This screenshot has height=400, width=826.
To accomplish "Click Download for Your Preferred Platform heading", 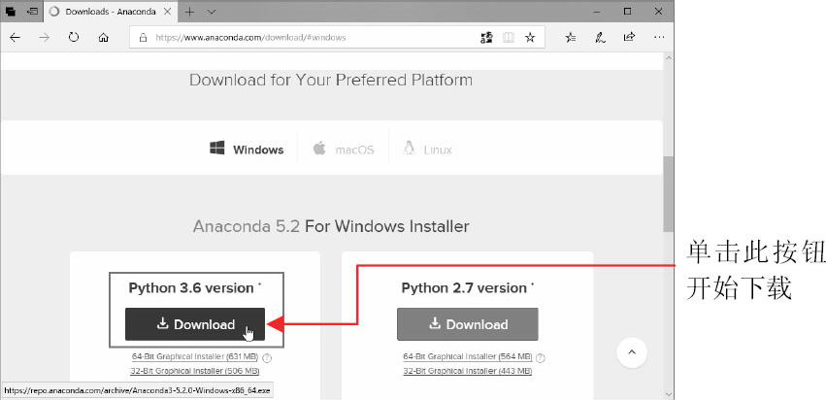I will coord(331,81).
